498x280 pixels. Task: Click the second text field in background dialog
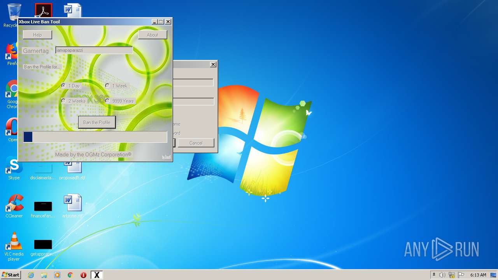coord(193,101)
